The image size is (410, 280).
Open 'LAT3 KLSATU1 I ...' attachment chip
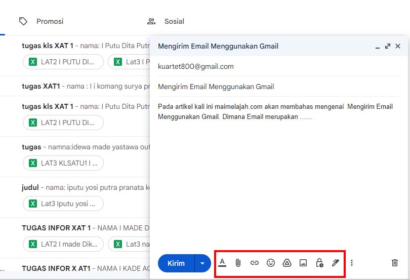pyautogui.click(x=63, y=163)
